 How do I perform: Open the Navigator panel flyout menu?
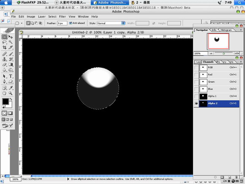click(241, 30)
